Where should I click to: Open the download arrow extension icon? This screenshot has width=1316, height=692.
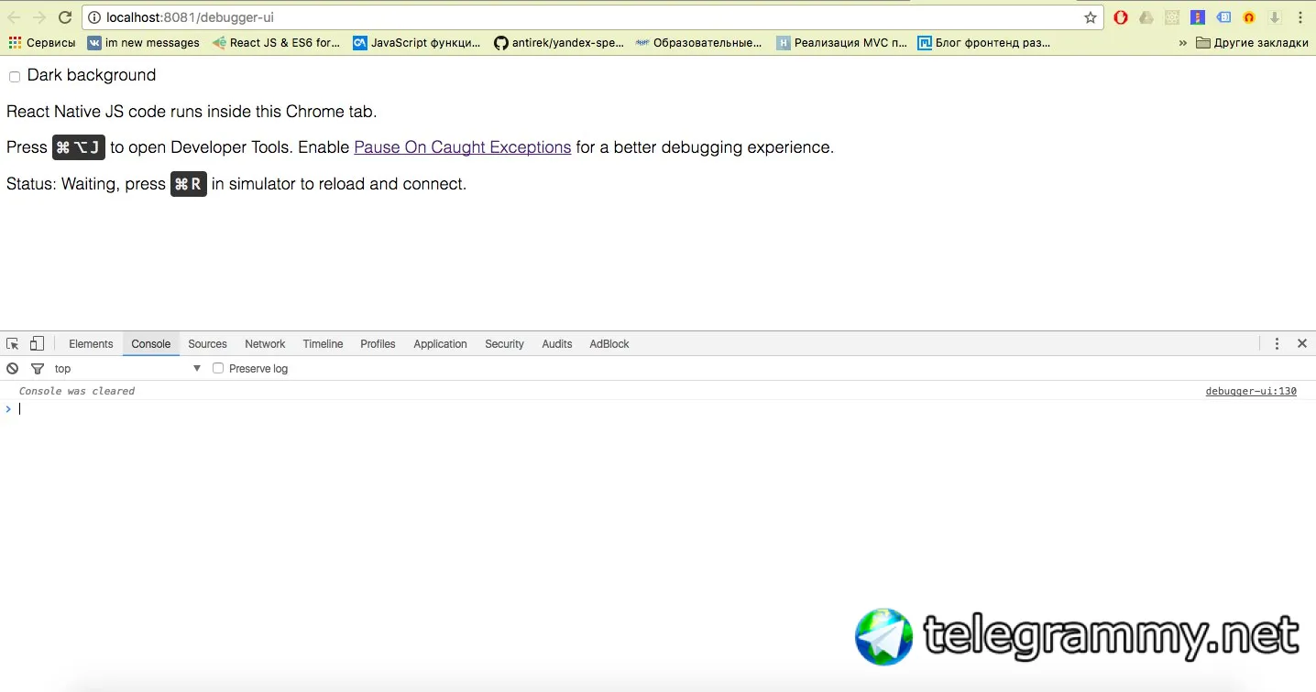(x=1275, y=17)
